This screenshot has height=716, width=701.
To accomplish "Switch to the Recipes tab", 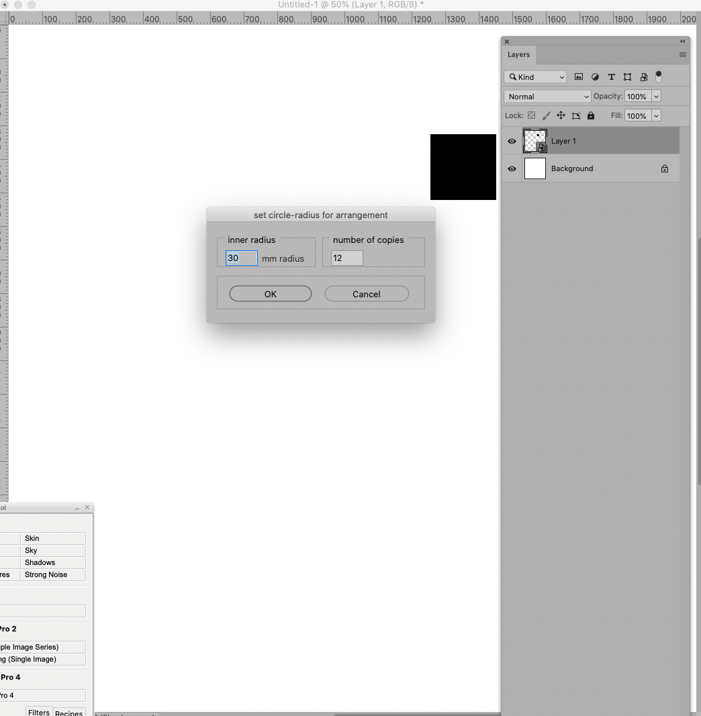I will (x=69, y=713).
